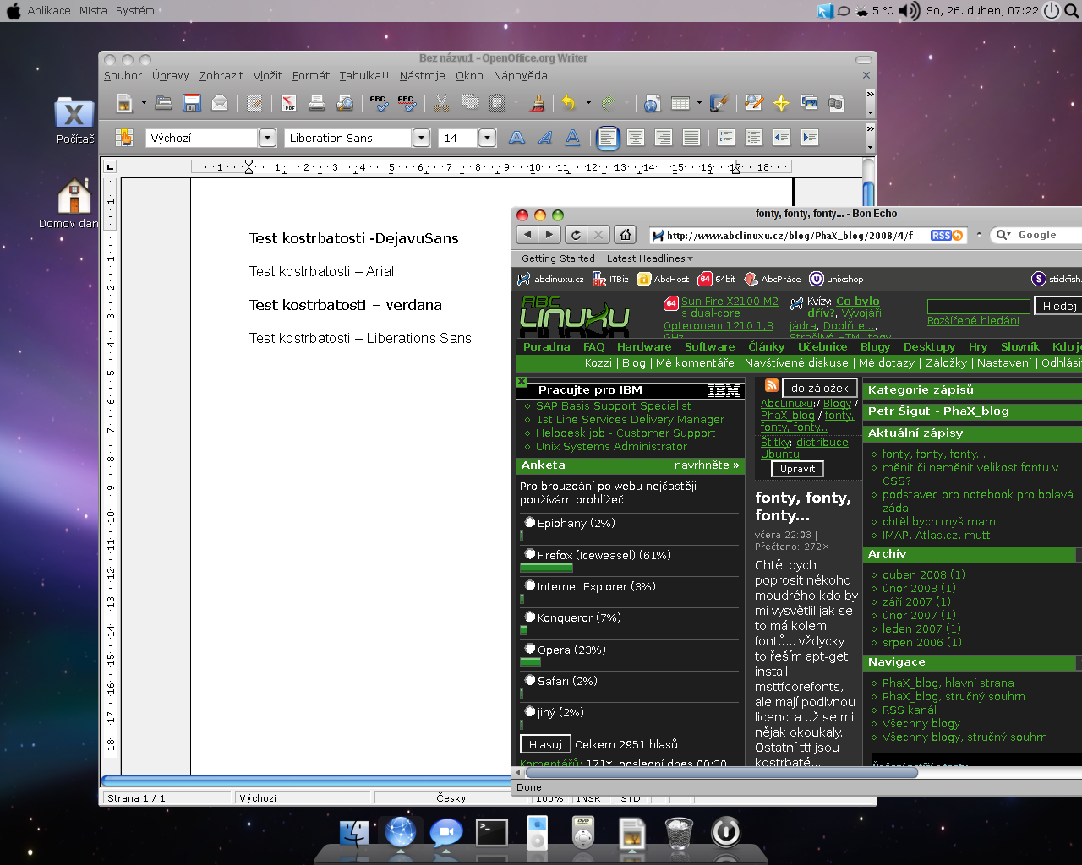The image size is (1082, 865).
Task: Open font size 14 dropdown
Action: tap(487, 138)
